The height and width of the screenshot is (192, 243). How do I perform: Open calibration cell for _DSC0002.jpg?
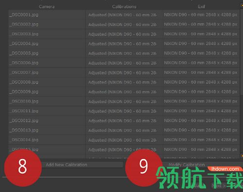pyautogui.click(x=124, y=24)
